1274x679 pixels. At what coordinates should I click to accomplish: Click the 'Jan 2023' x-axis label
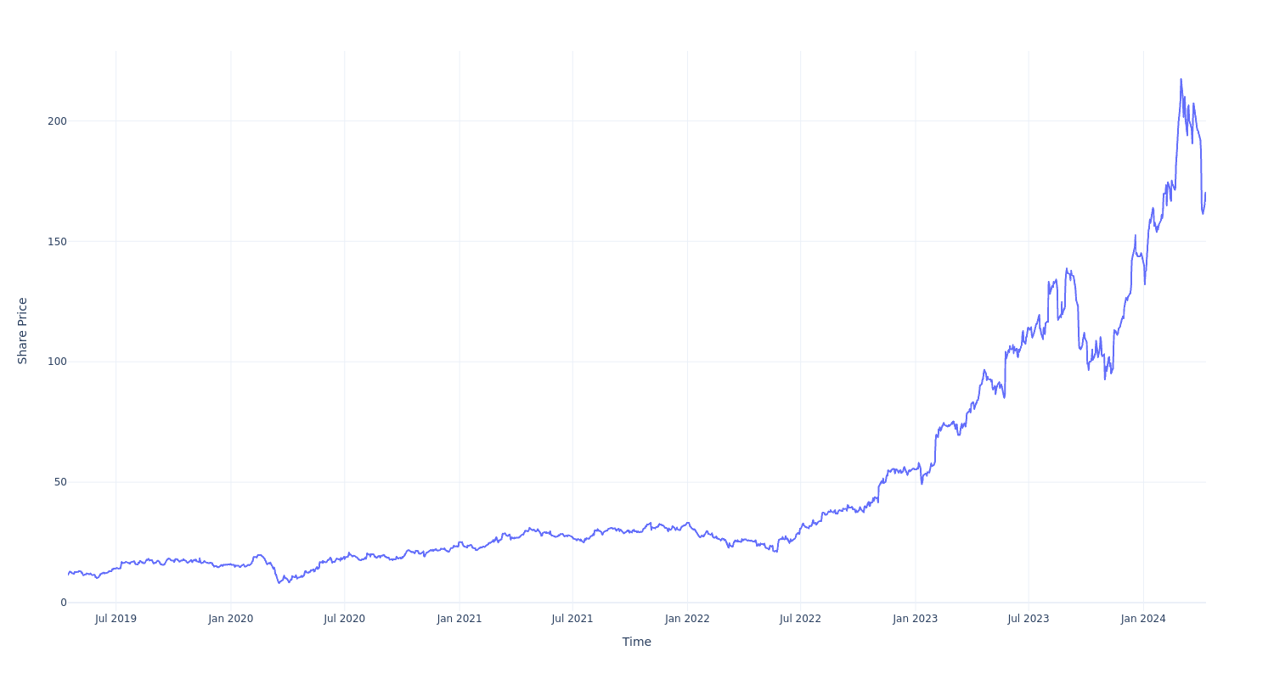coord(916,619)
